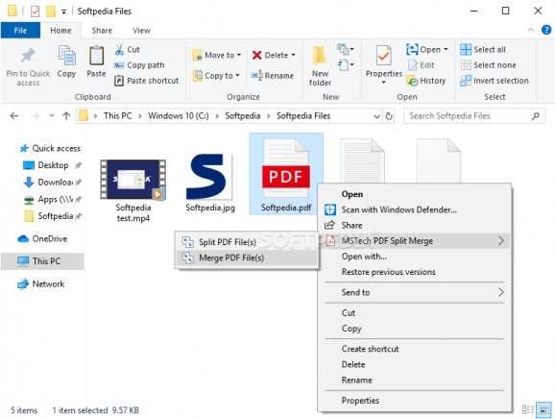Click This PC in address bar
555x419 pixels.
pos(117,116)
